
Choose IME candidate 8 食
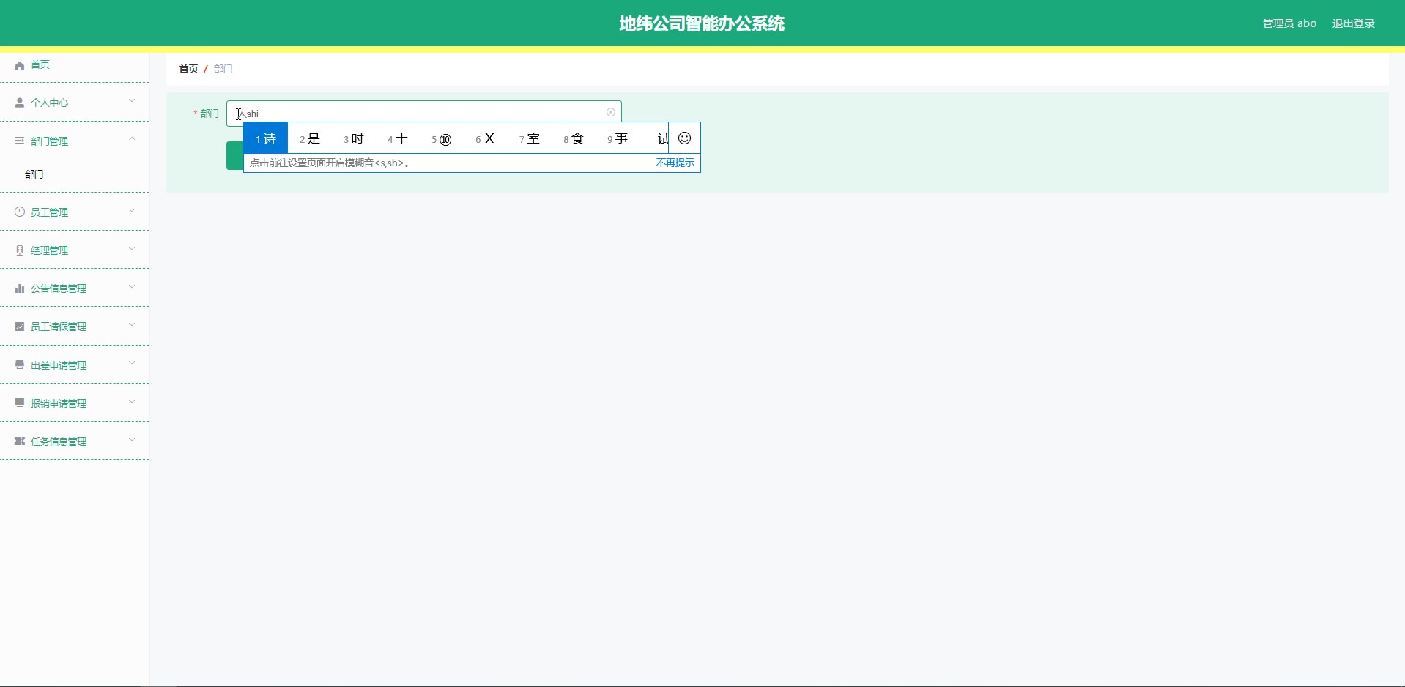pos(574,138)
